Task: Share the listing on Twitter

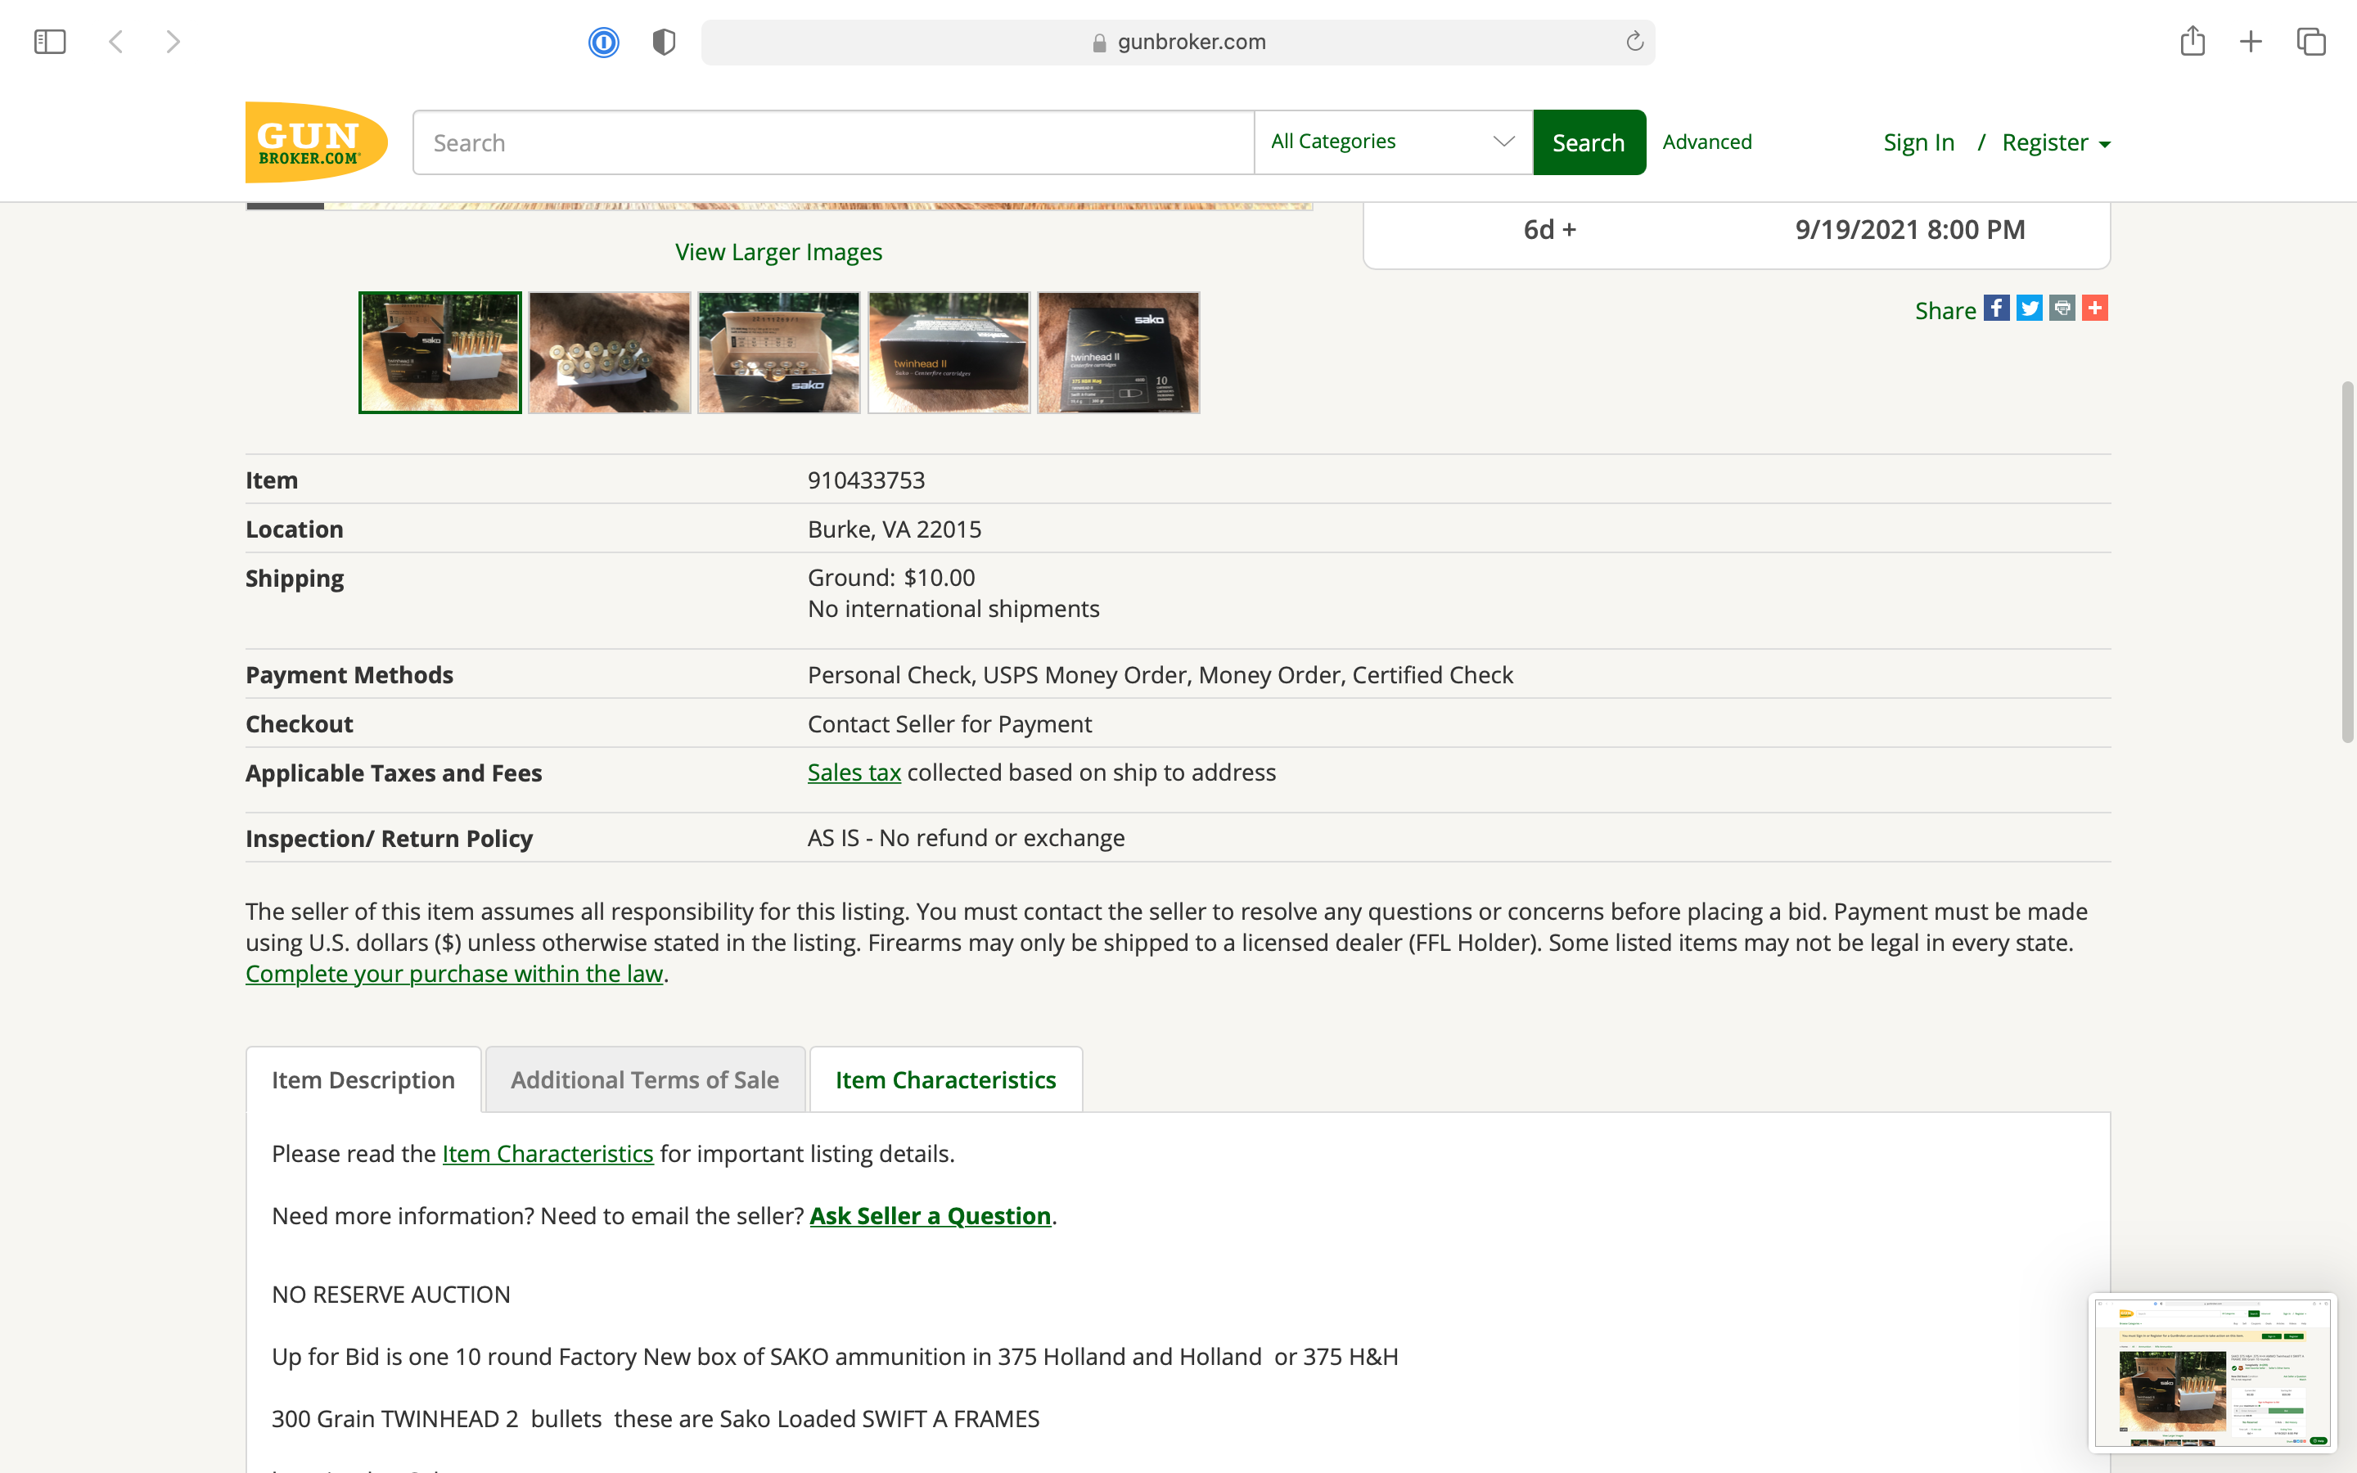Action: pyautogui.click(x=2030, y=308)
